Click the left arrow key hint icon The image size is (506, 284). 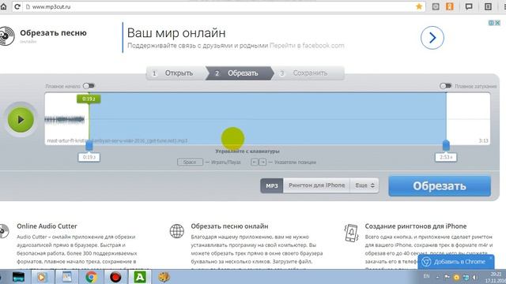(255, 162)
